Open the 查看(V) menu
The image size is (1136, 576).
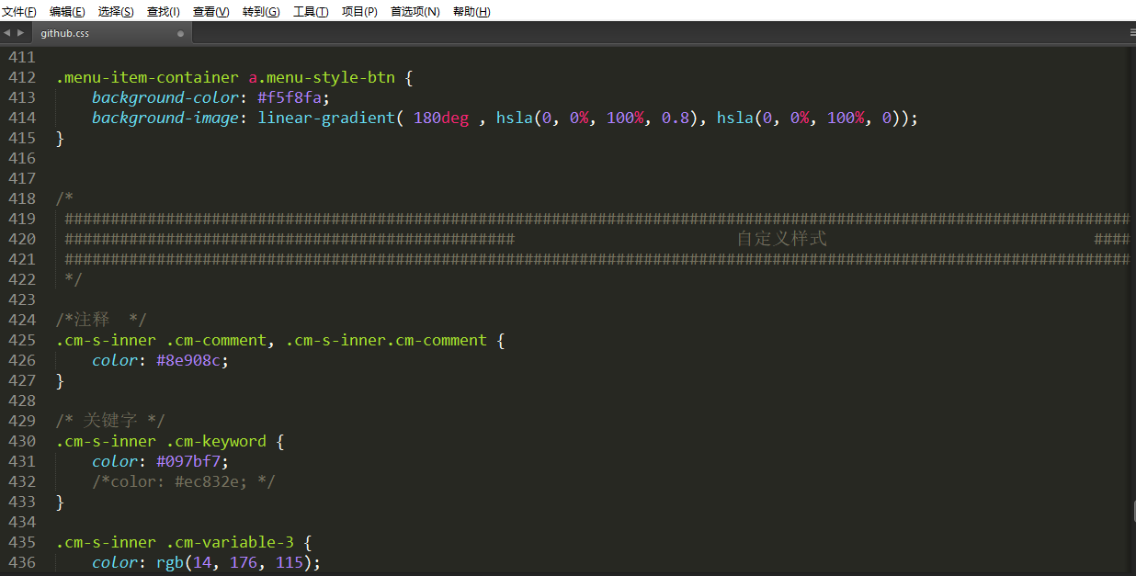[211, 12]
